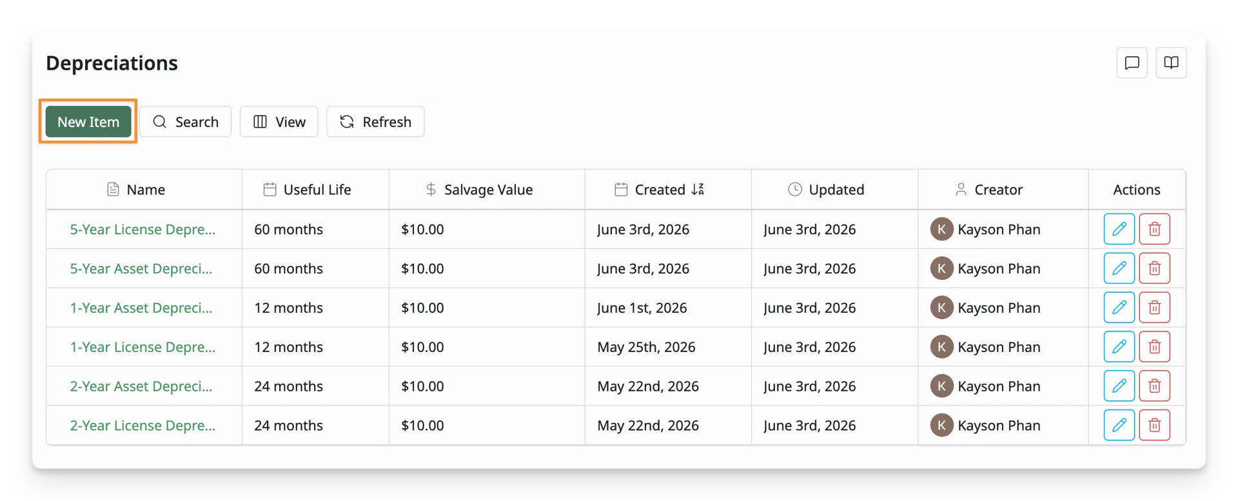Open the Search tool
The image size is (1238, 501).
186,122
